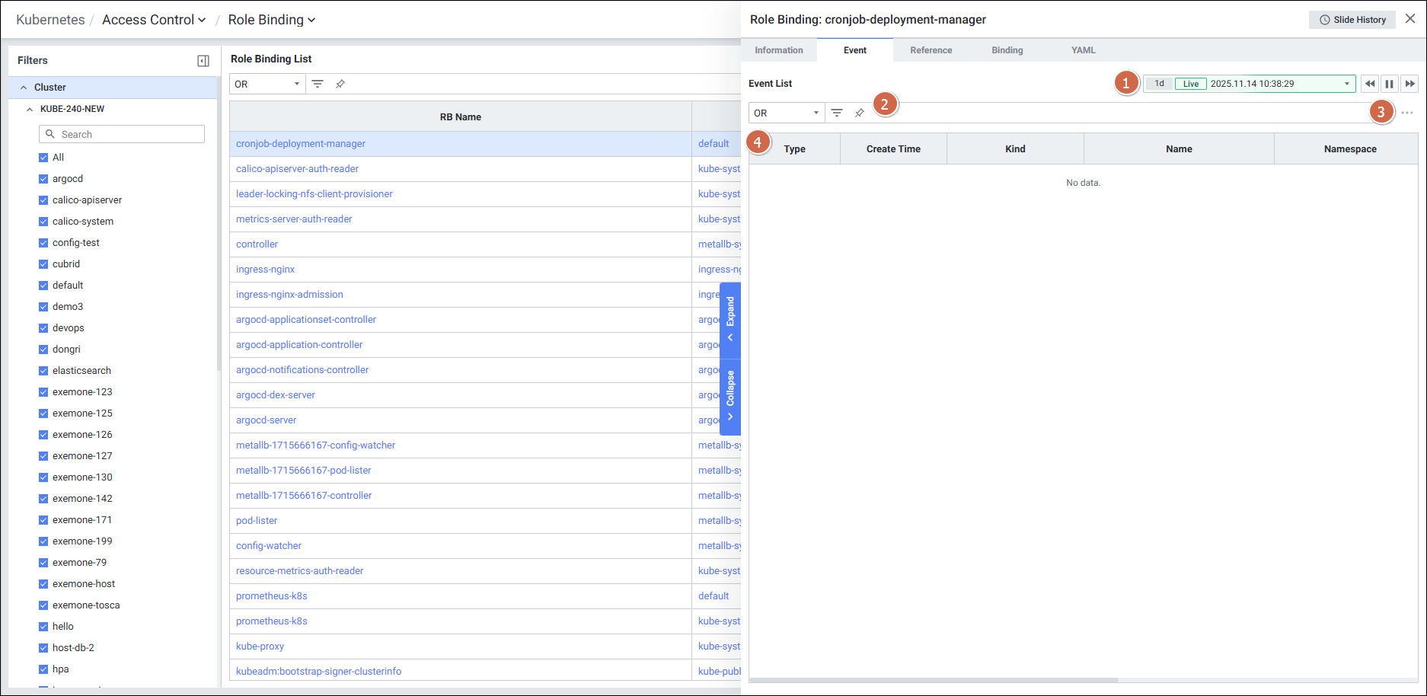Viewport: 1427px width, 696px height.
Task: Fast forward the event time range
Action: [1409, 84]
